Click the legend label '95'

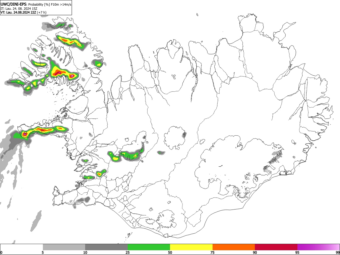tap(297, 252)
